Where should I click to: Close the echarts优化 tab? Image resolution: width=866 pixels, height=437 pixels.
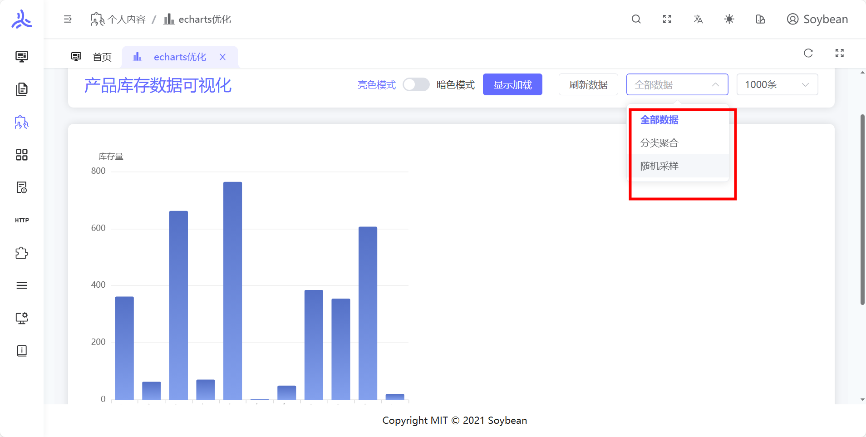pyautogui.click(x=222, y=57)
